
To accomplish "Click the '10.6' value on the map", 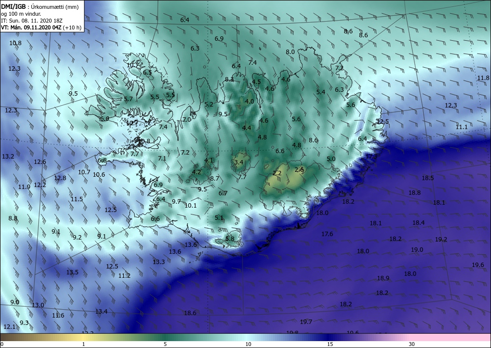I will pyautogui.click(x=99, y=175).
